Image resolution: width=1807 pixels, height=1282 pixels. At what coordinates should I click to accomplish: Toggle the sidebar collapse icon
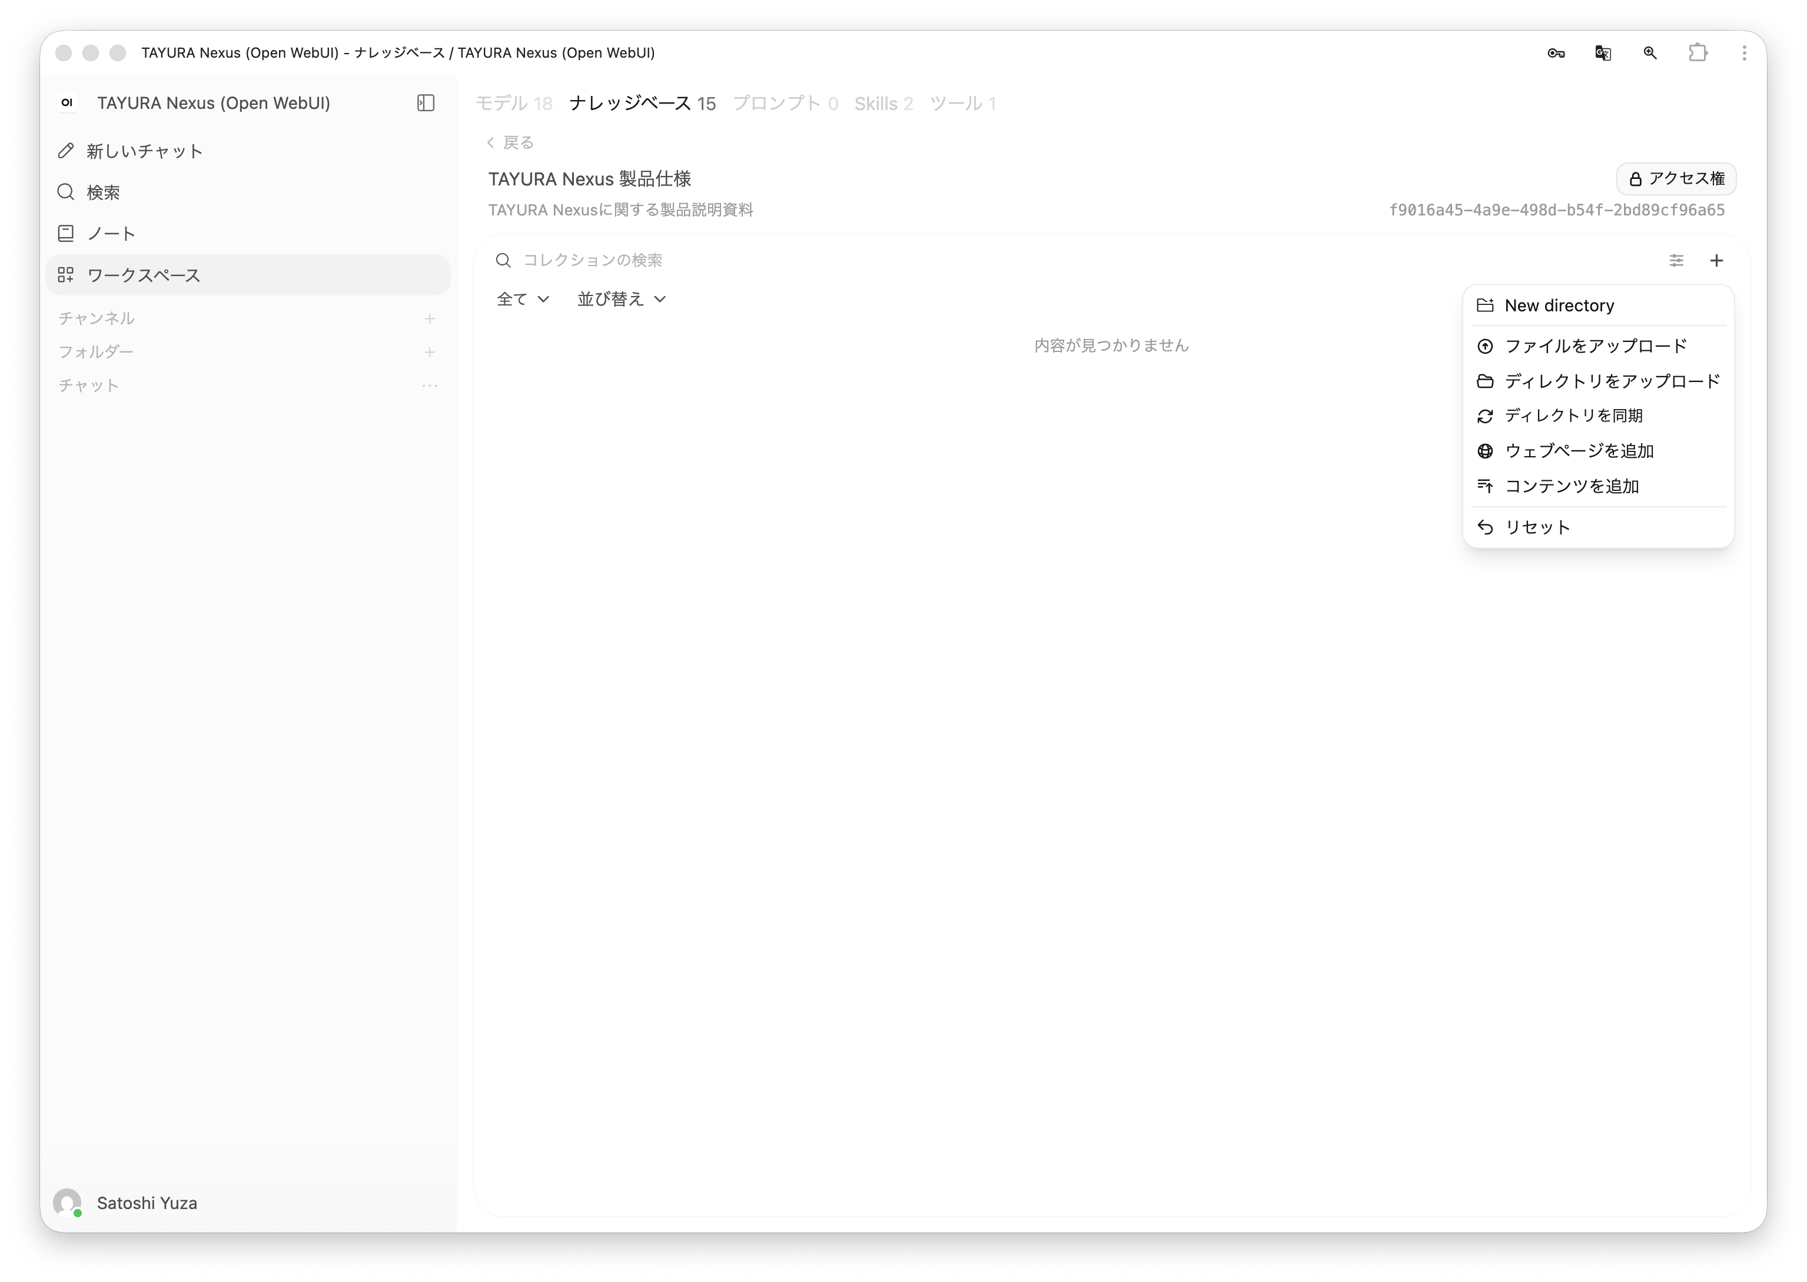click(x=426, y=102)
